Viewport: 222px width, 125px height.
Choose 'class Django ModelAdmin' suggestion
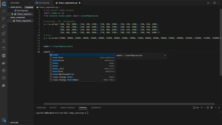point(83,80)
